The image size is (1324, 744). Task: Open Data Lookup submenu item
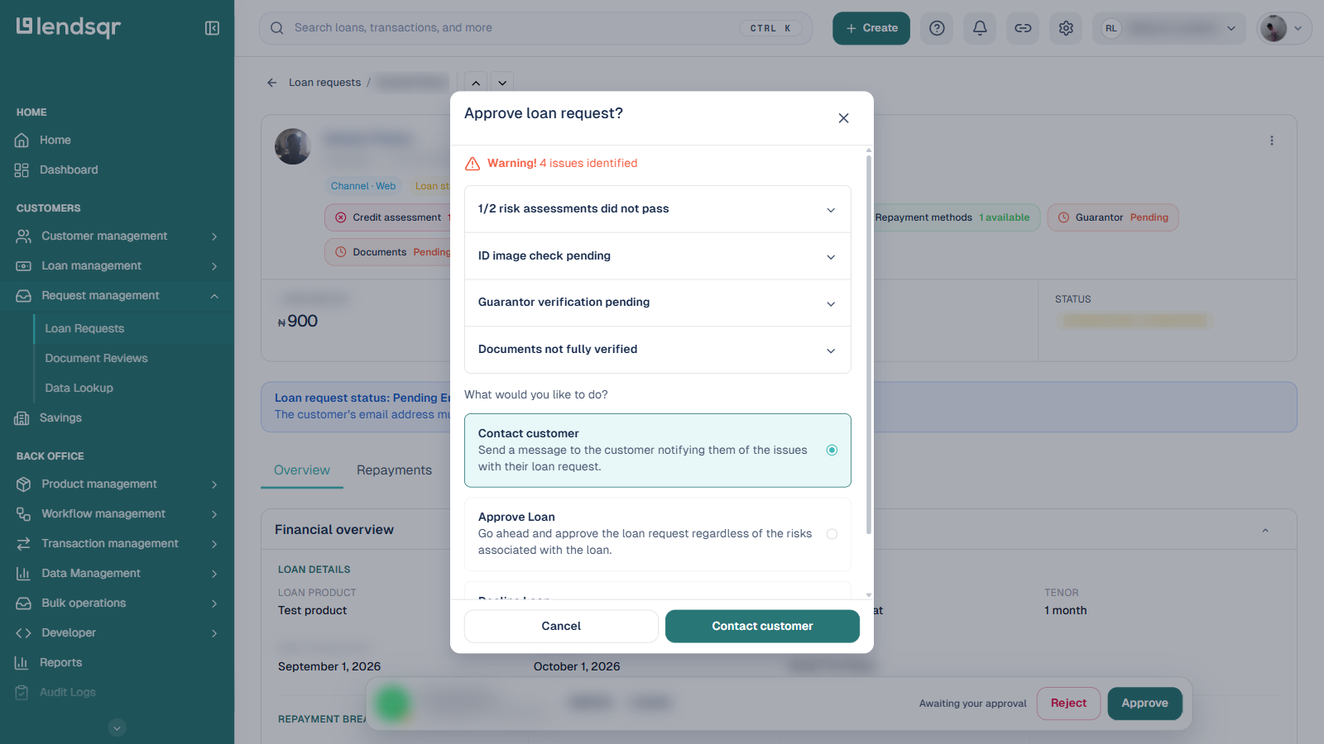pyautogui.click(x=79, y=389)
